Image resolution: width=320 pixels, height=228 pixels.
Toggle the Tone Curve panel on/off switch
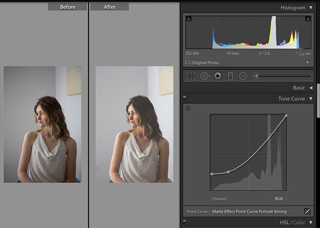[185, 98]
